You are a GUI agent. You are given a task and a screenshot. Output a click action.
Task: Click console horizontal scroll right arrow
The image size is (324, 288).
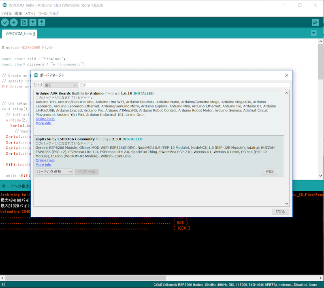coord(321,278)
